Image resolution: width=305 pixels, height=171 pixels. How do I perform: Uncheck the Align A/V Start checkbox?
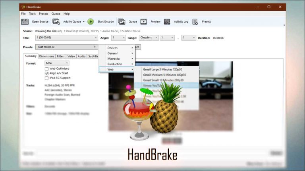(x=46, y=73)
